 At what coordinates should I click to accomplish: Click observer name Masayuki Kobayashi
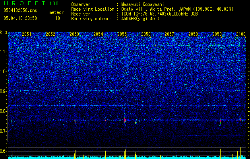click(143, 4)
